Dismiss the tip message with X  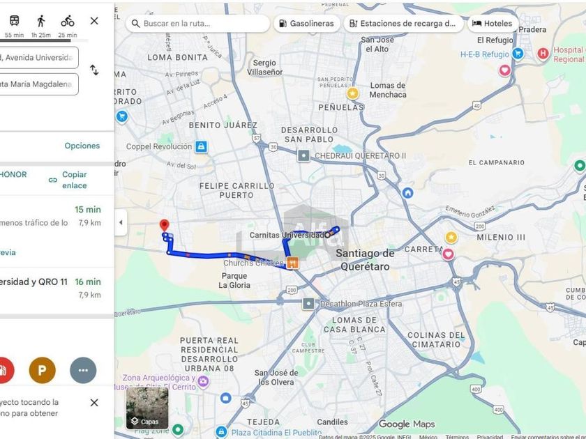pos(94,403)
